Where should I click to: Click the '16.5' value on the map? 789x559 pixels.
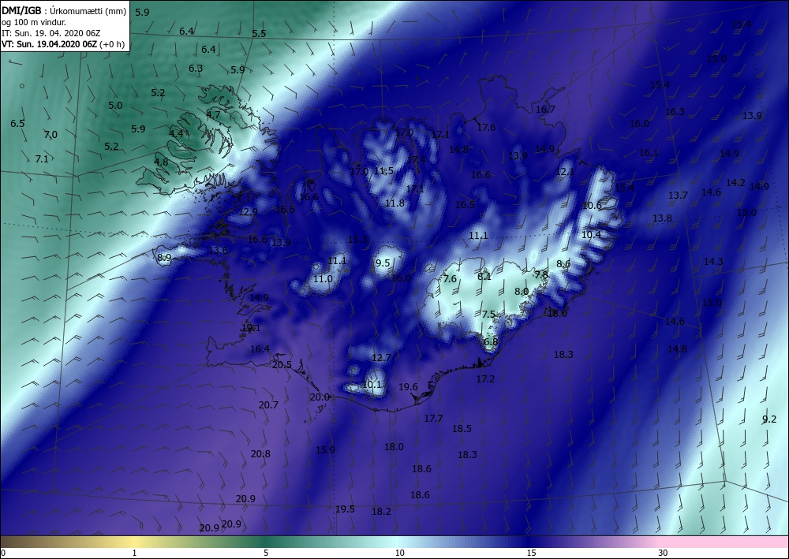[465, 205]
